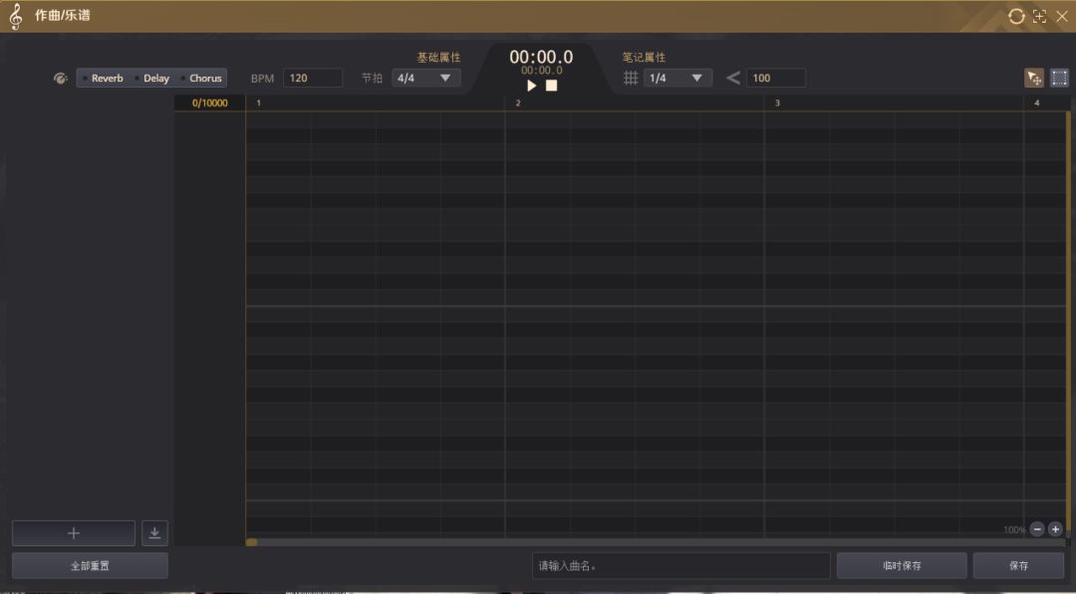Open the 1/4 note grid dropdown

(x=677, y=78)
